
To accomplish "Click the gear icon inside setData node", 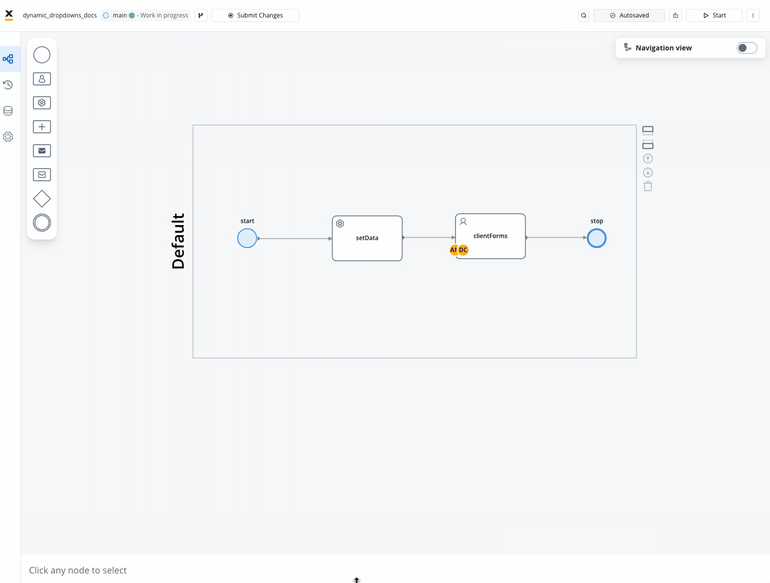I will 340,224.
